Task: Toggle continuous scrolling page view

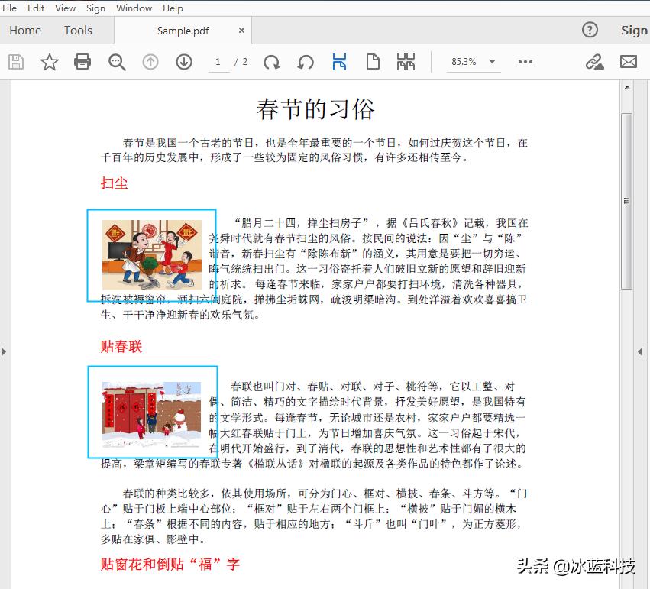Action: (406, 62)
